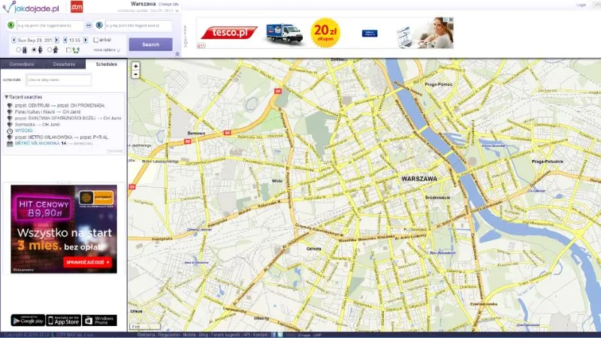
Task: Enable the arrival checkbox
Action: click(x=96, y=40)
